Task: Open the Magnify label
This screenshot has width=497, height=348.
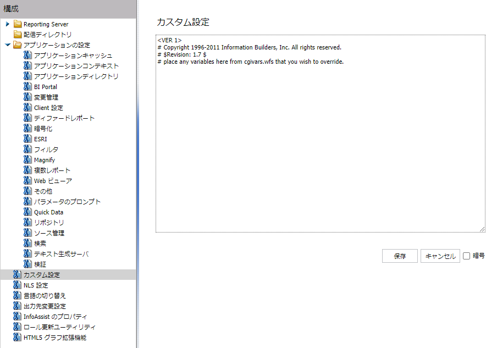Action: tap(45, 160)
